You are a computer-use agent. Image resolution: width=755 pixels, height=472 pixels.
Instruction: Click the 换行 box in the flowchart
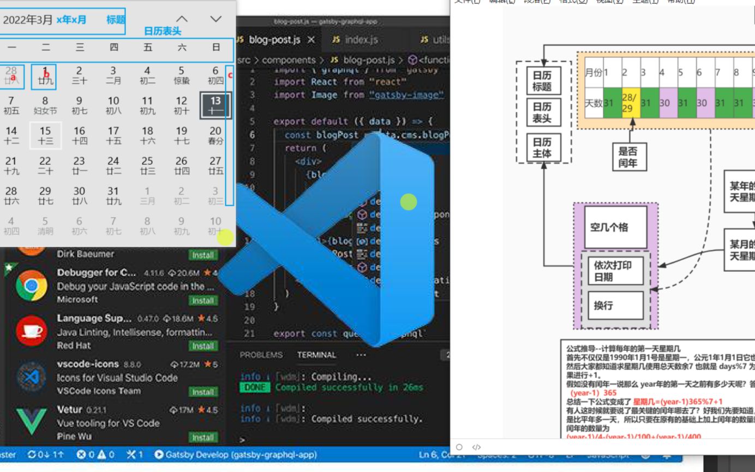coord(616,305)
